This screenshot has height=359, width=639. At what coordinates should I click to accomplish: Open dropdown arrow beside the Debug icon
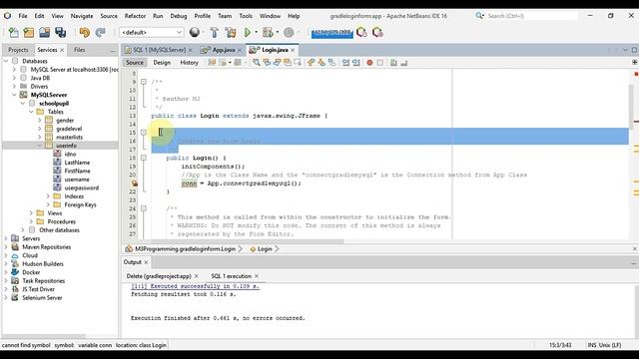278,32
